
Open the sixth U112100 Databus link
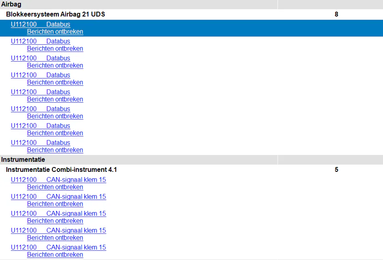coord(40,109)
